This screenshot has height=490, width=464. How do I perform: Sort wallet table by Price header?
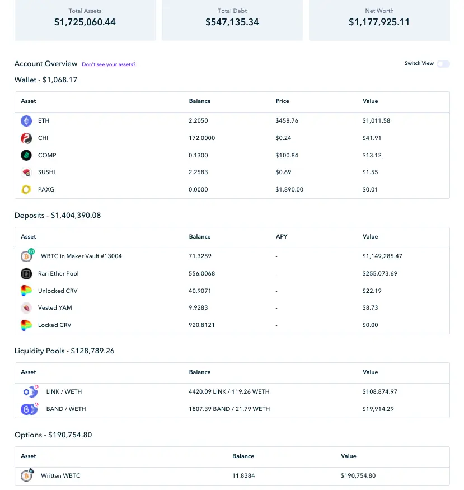click(x=282, y=101)
